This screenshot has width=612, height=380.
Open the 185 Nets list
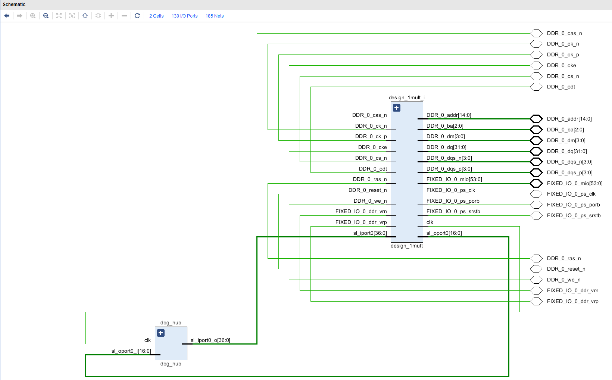click(x=214, y=16)
